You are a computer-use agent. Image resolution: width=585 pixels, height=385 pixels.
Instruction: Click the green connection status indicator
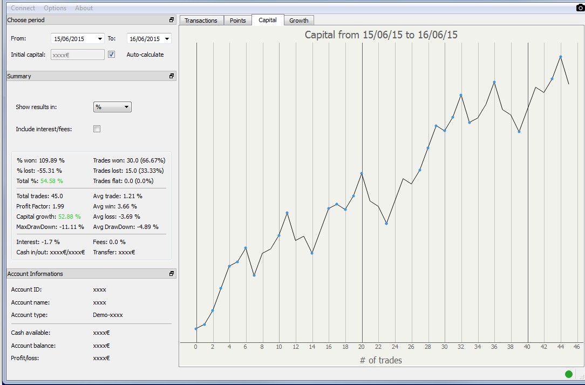coord(568,374)
